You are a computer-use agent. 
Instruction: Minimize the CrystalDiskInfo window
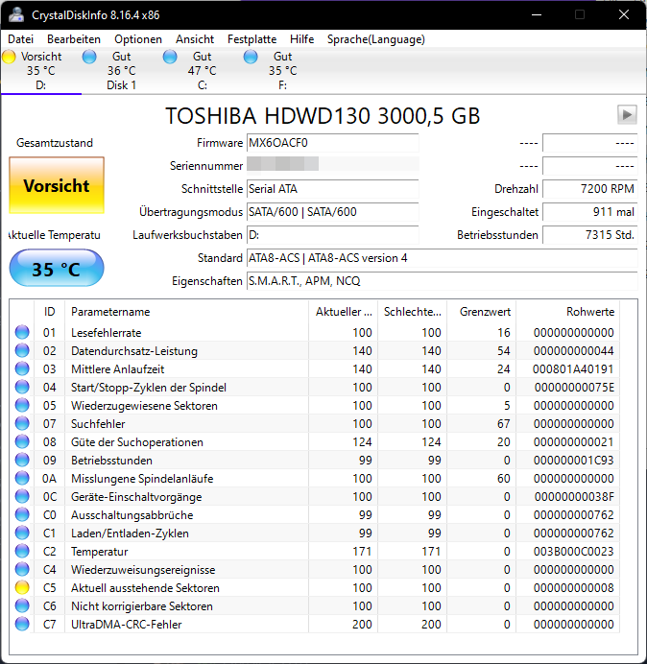coord(537,14)
